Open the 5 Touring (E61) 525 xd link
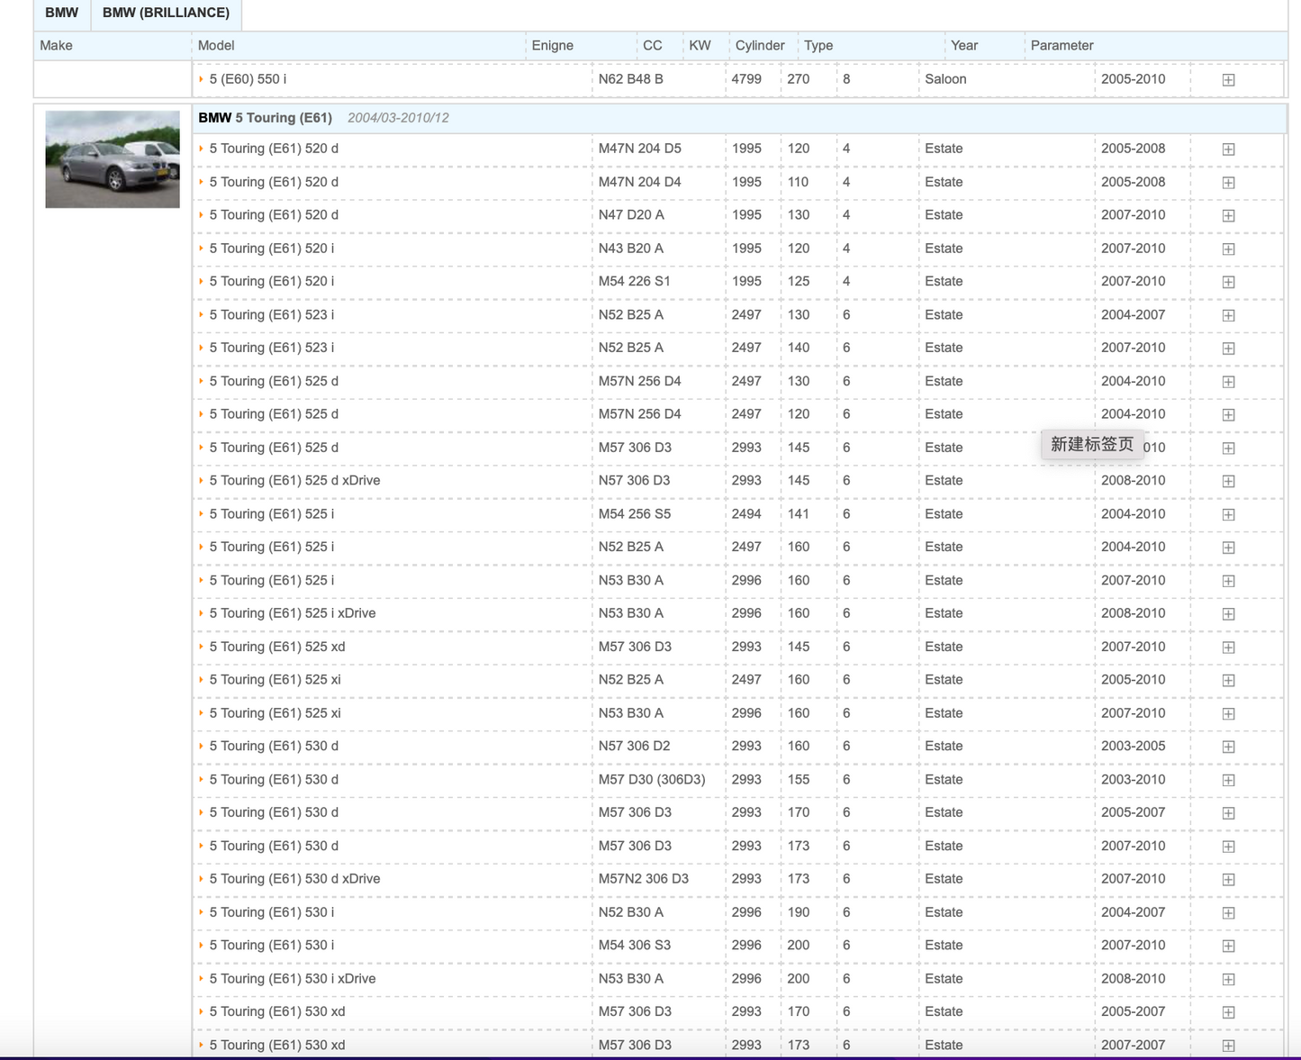The height and width of the screenshot is (1060, 1301). coord(277,647)
